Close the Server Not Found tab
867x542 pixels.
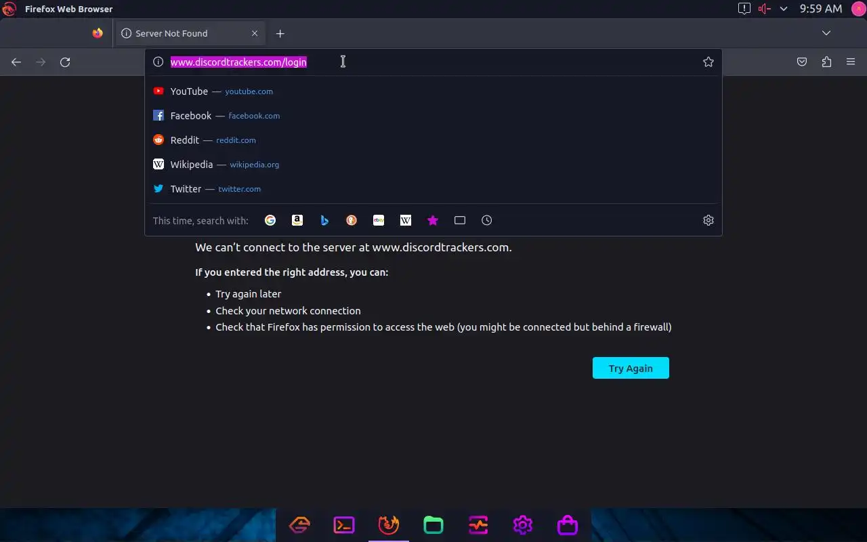coord(255,33)
